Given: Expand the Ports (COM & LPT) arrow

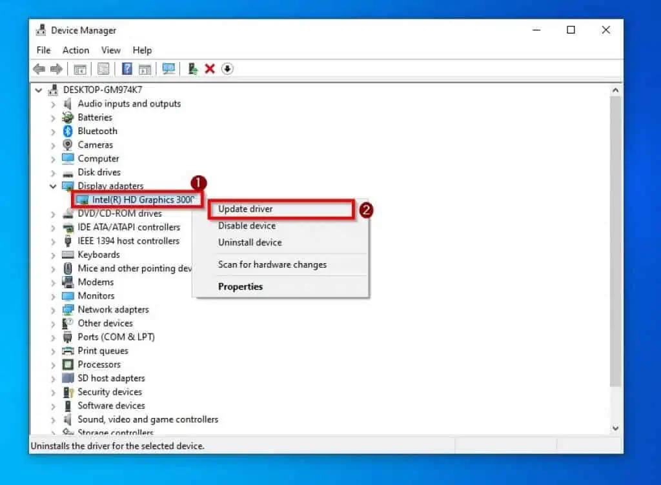Looking at the screenshot, I should (53, 338).
